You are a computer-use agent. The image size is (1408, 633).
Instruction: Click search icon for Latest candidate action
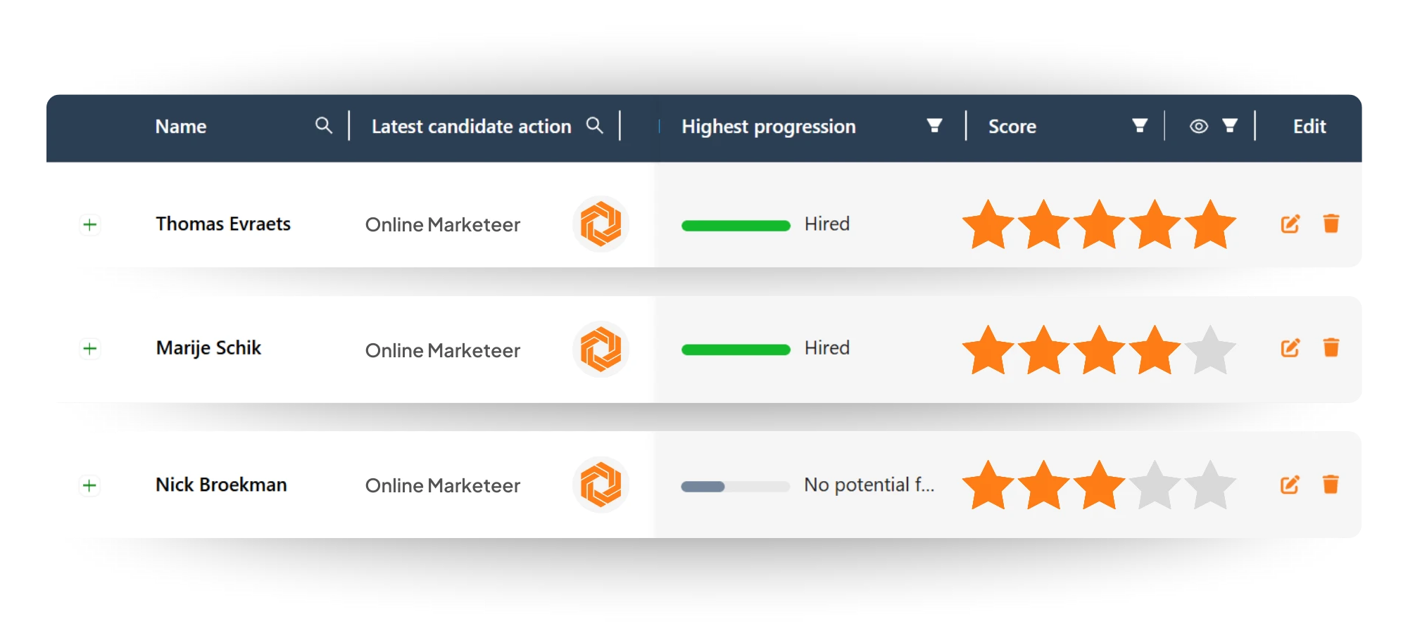tap(595, 126)
